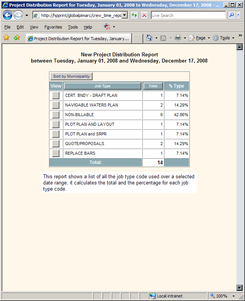Expand the Print dropdown arrow

coord(185,38)
